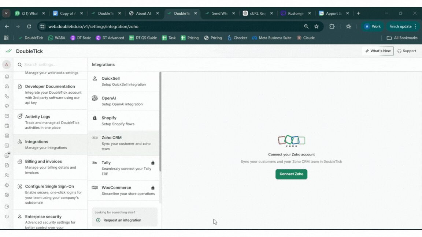Expand the browser tab search dropdown
This screenshot has width=422, height=237.
6,13
